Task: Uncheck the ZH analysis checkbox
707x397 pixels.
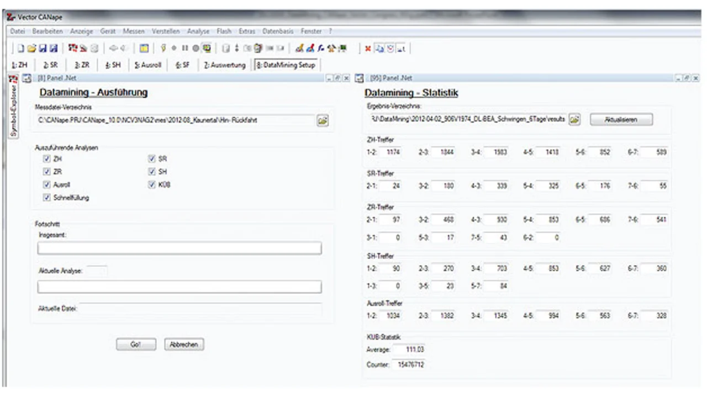Action: (x=46, y=159)
